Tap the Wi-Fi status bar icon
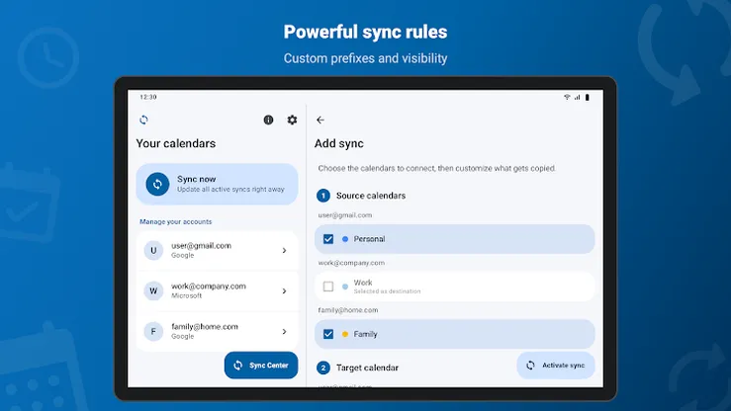This screenshot has width=731, height=411. tap(567, 97)
